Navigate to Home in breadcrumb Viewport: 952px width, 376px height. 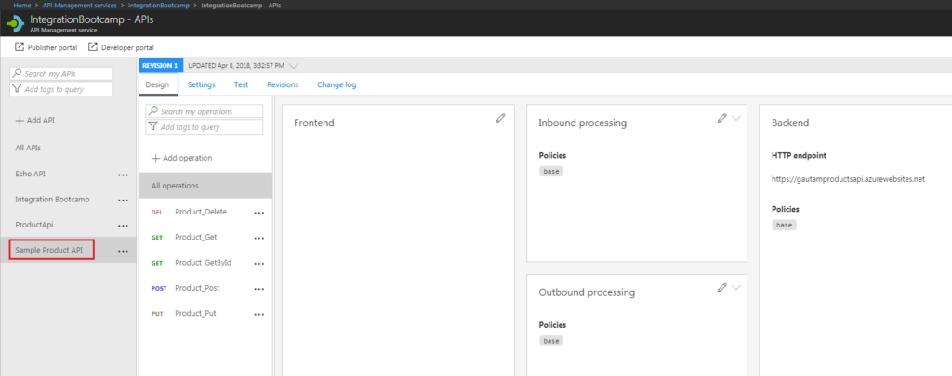coord(22,5)
